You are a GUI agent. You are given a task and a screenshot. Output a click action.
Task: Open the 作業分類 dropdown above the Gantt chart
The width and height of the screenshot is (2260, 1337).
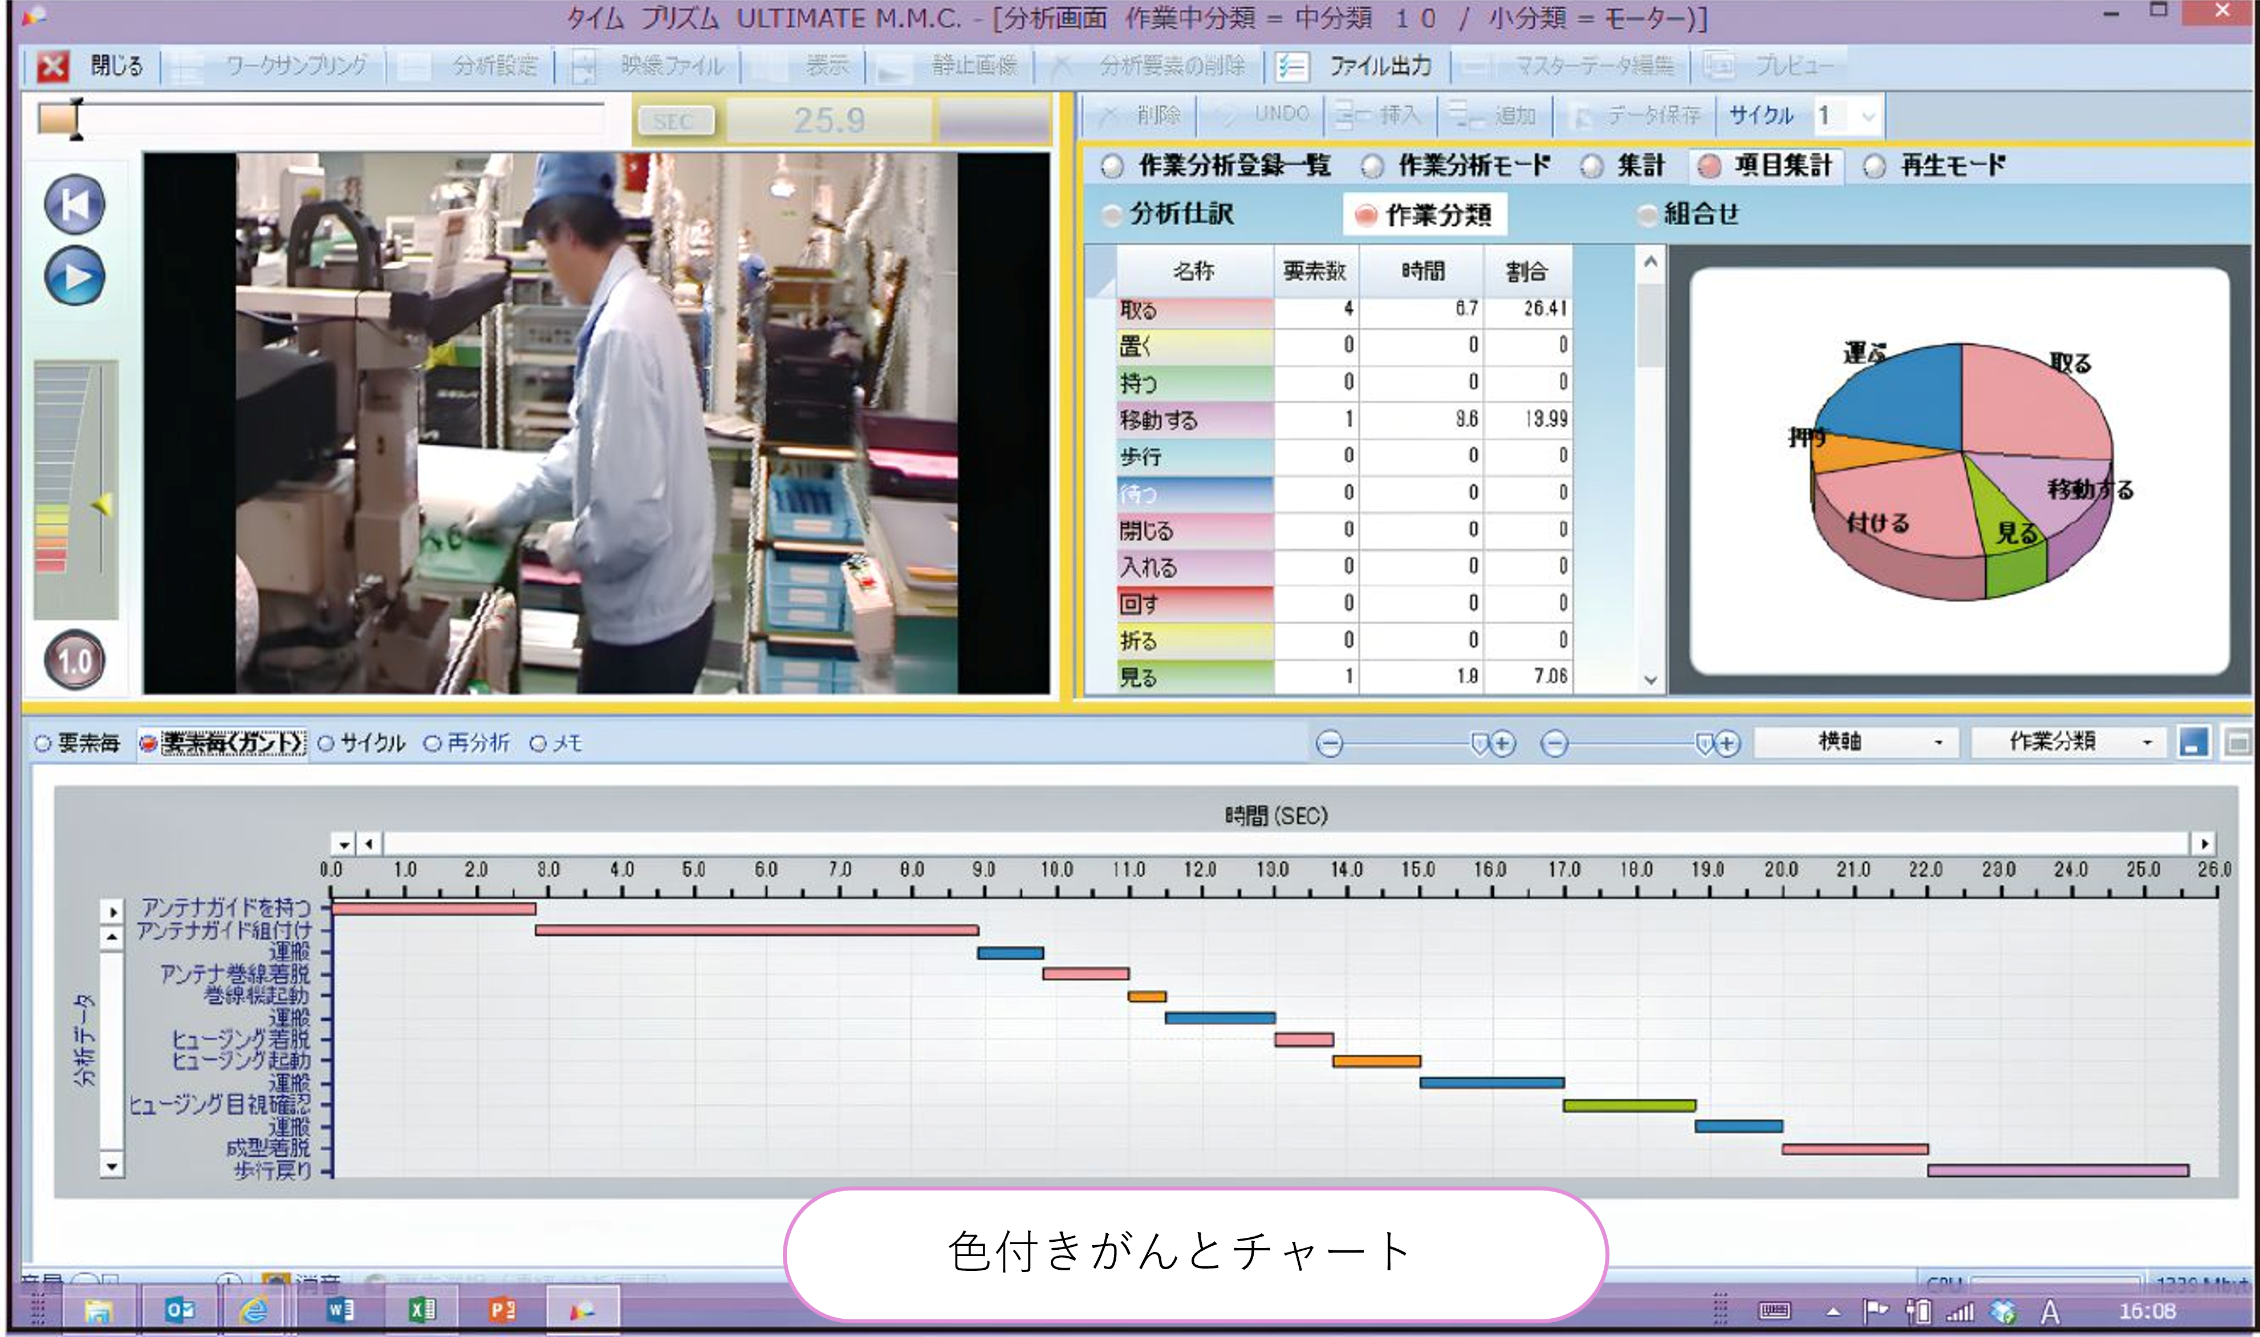pyautogui.click(x=2069, y=742)
